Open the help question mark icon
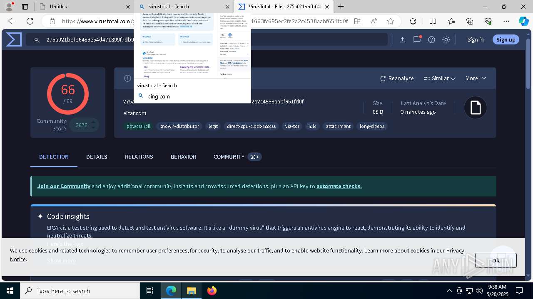Viewport: 533px width, 299px height. pos(431,40)
